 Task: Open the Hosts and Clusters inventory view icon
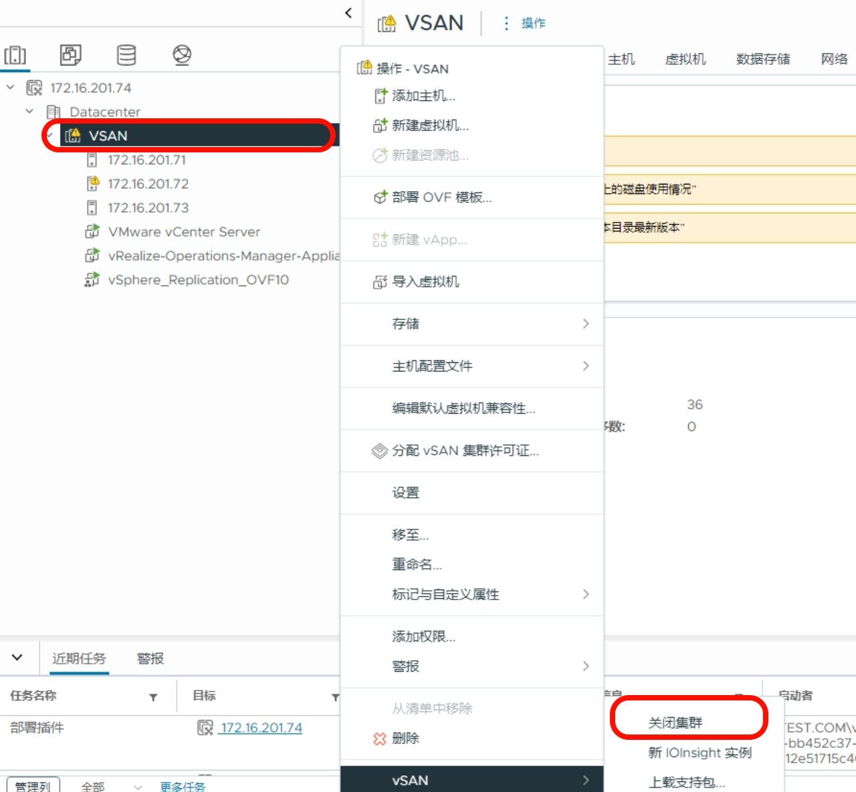click(15, 55)
